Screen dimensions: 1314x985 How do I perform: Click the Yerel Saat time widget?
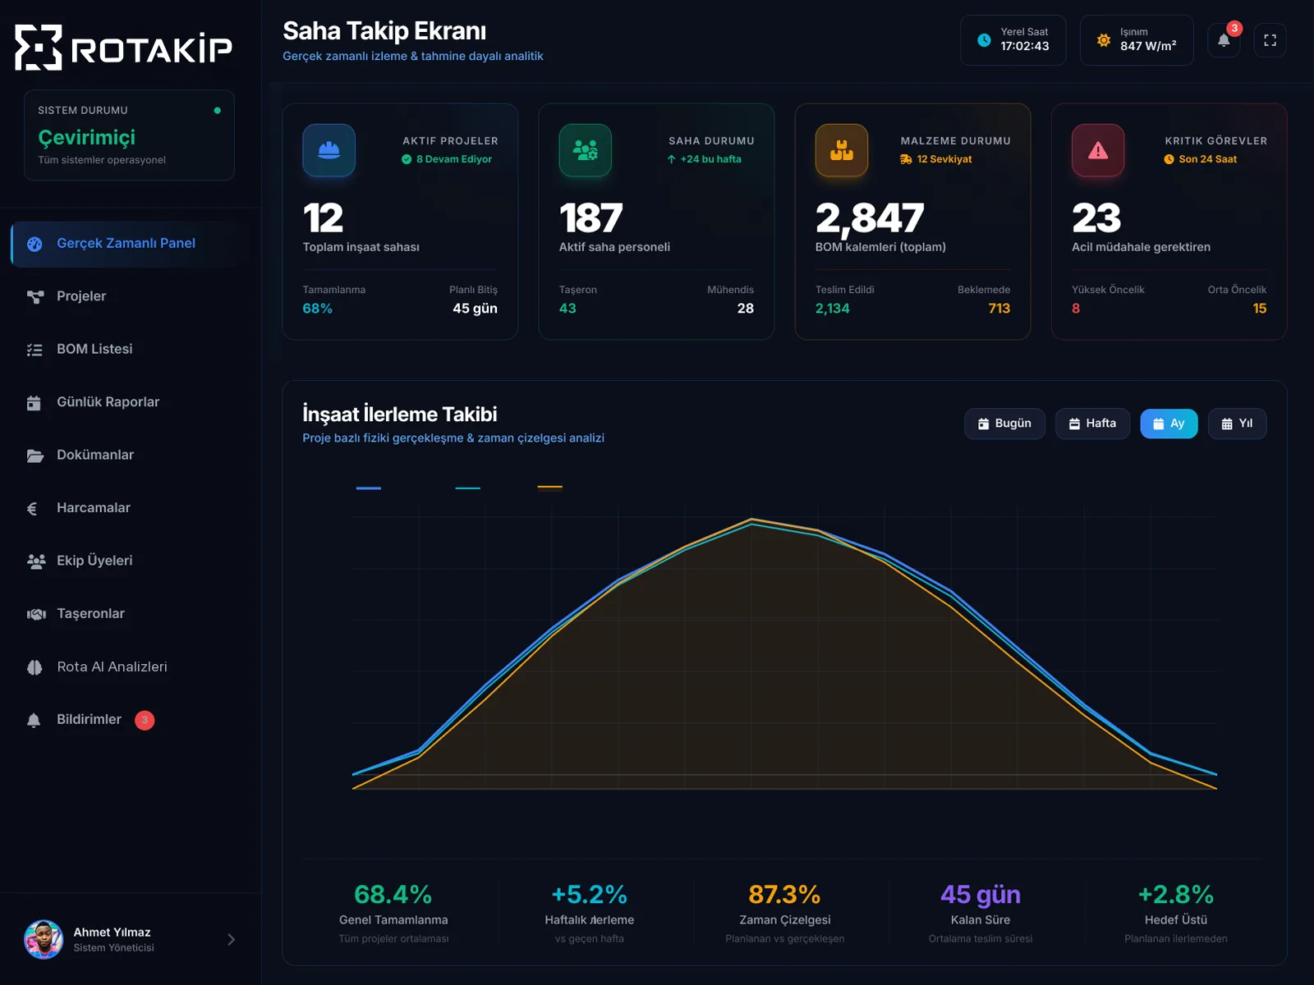[x=1013, y=40]
